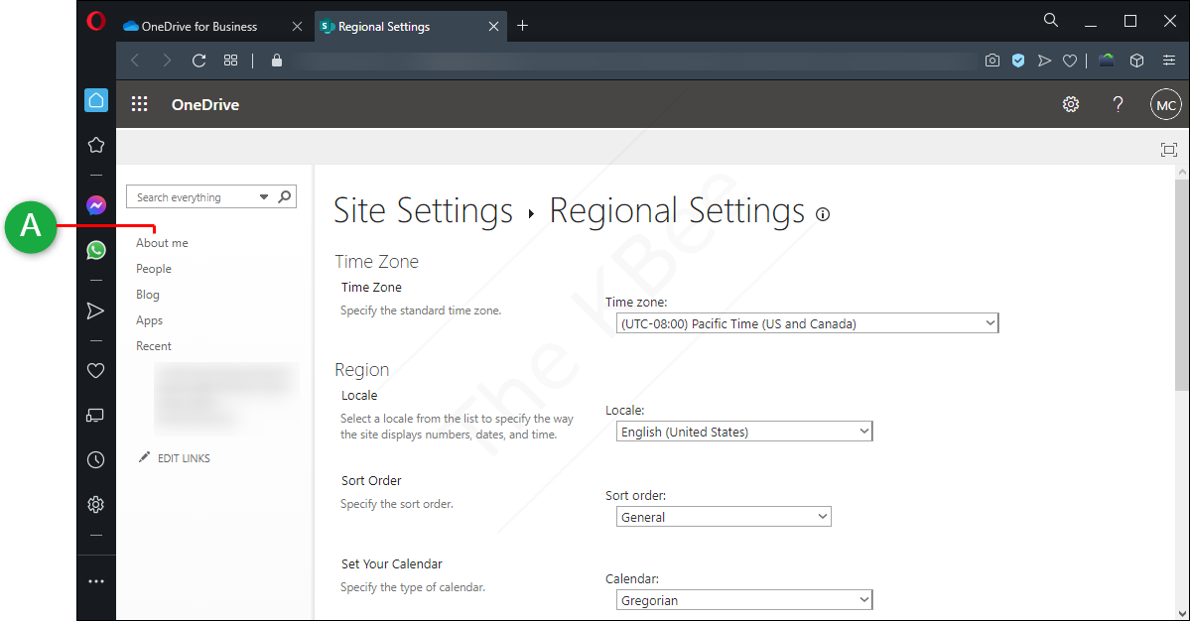Screen dimensions: 1190x621
Task: Open the OneDrive app launcher grid
Action: 140,104
